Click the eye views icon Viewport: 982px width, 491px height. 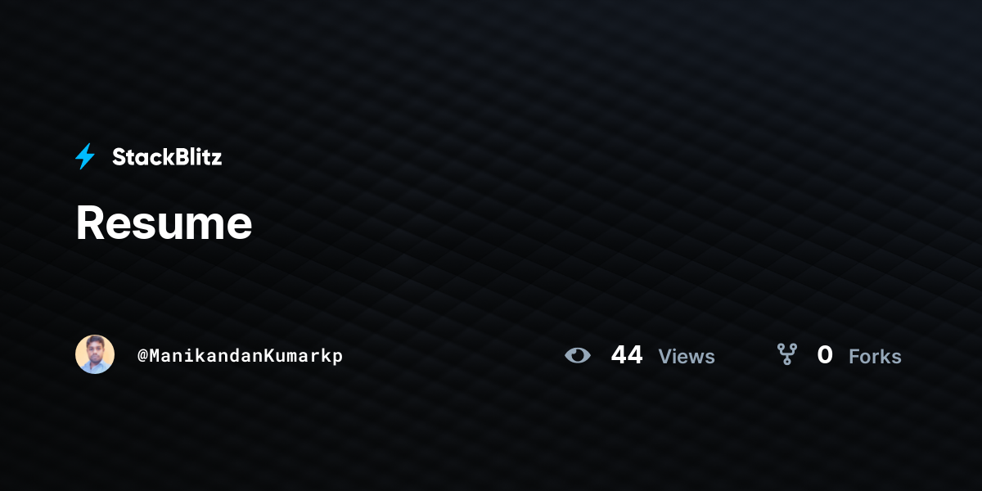click(x=578, y=355)
